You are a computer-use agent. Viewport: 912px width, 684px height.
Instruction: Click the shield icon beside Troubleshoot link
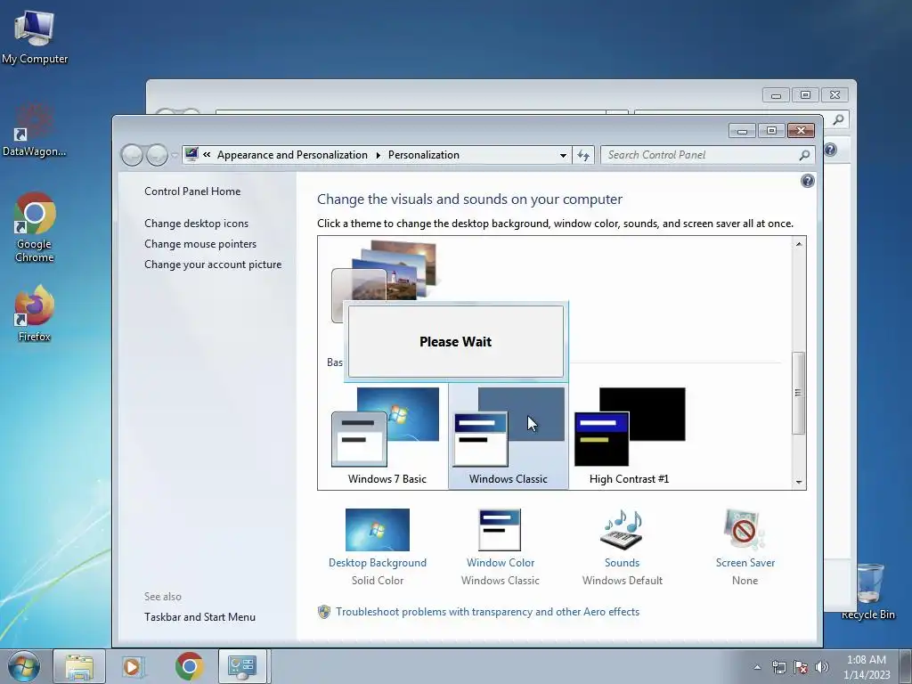324,612
